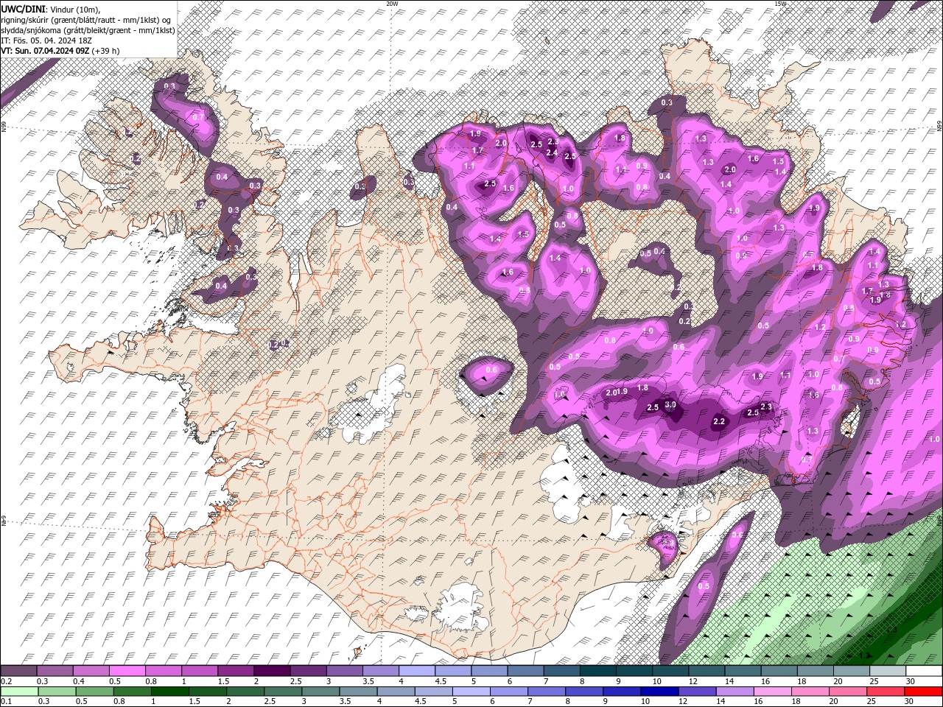Select light gray upper swatch between 25 and 30
The image size is (943, 707).
coord(888,671)
